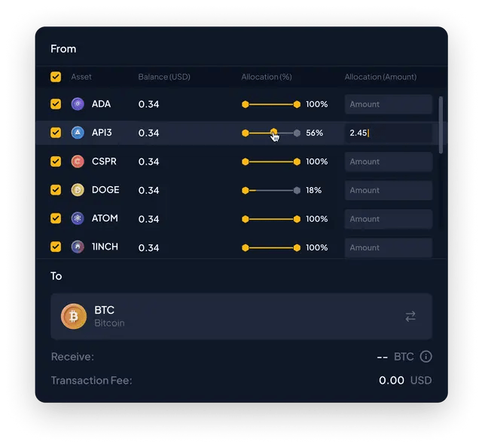The height and width of the screenshot is (445, 482).
Task: Click the ADA Amount input field
Action: coord(389,104)
